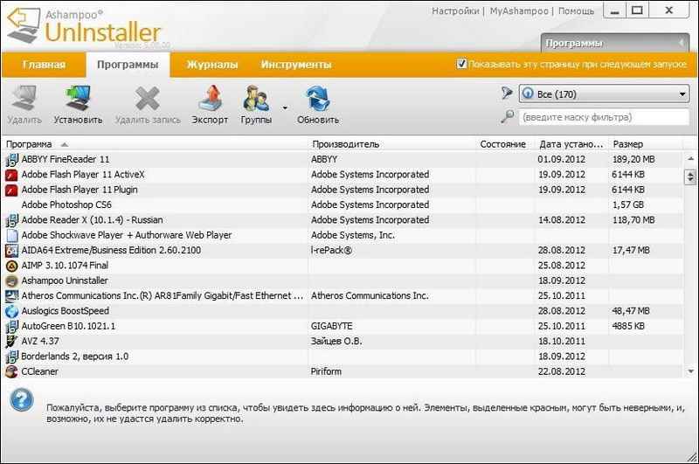Open the MyAshampoo link
The image size is (699, 464).
519,10
